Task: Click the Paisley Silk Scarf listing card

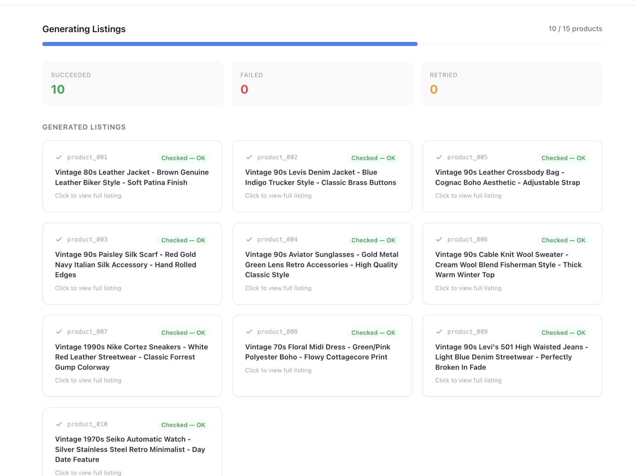Action: (132, 264)
